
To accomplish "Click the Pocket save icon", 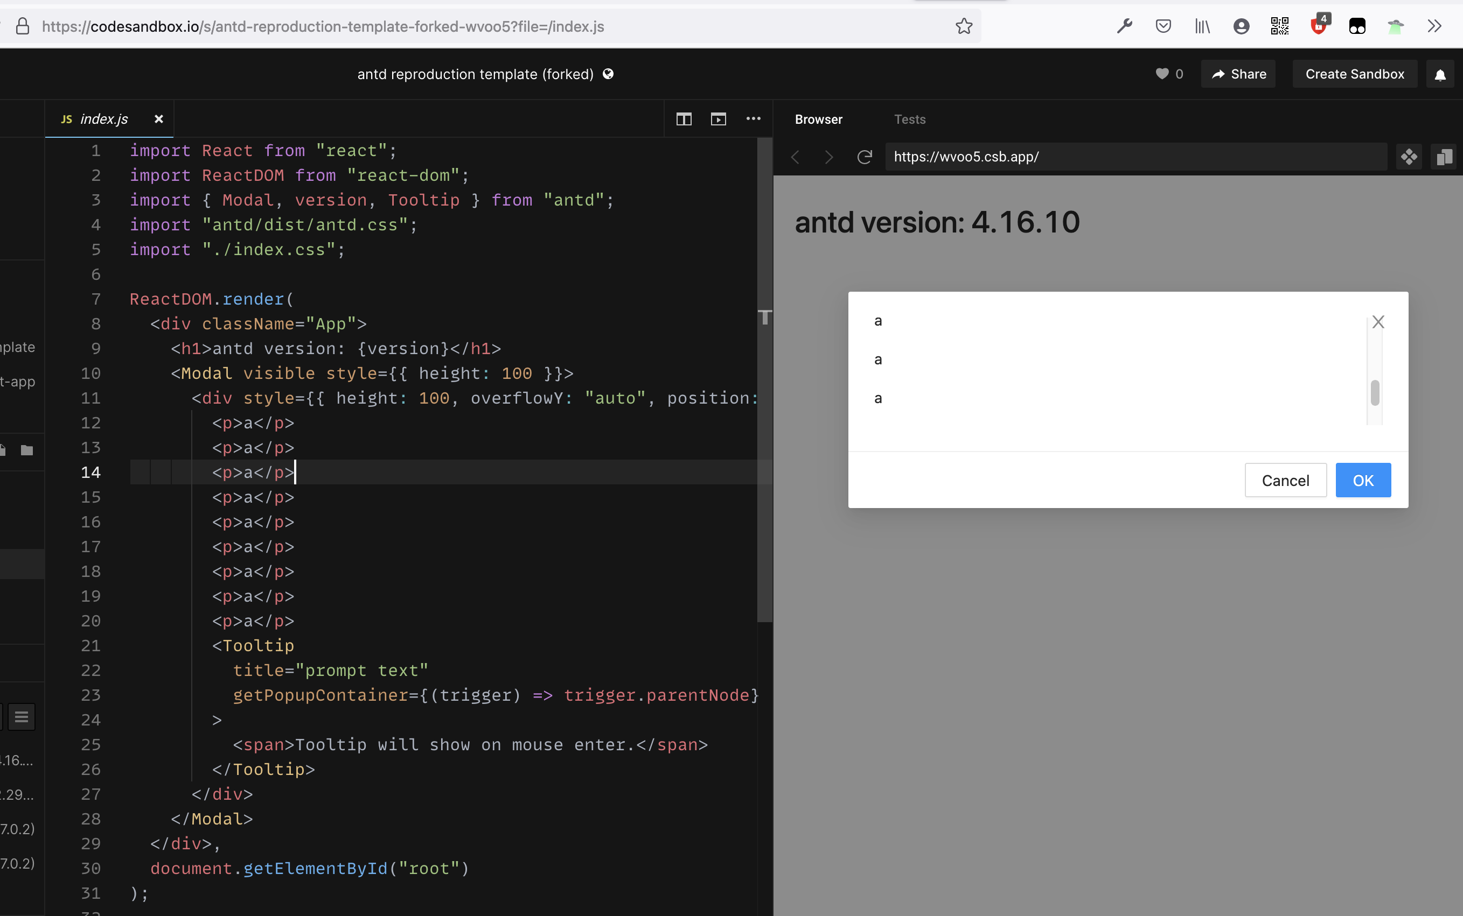I will (x=1163, y=26).
